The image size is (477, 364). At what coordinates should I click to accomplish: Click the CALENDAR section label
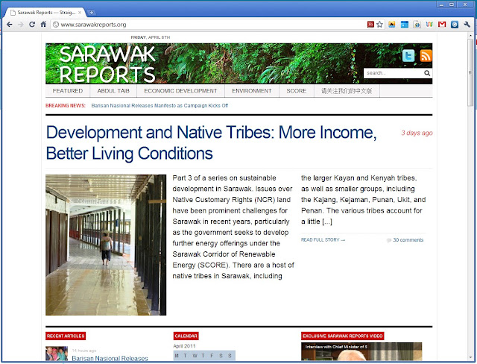tap(186, 336)
